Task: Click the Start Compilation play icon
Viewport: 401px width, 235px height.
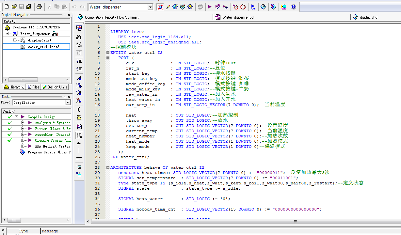Action: [x=210, y=7]
